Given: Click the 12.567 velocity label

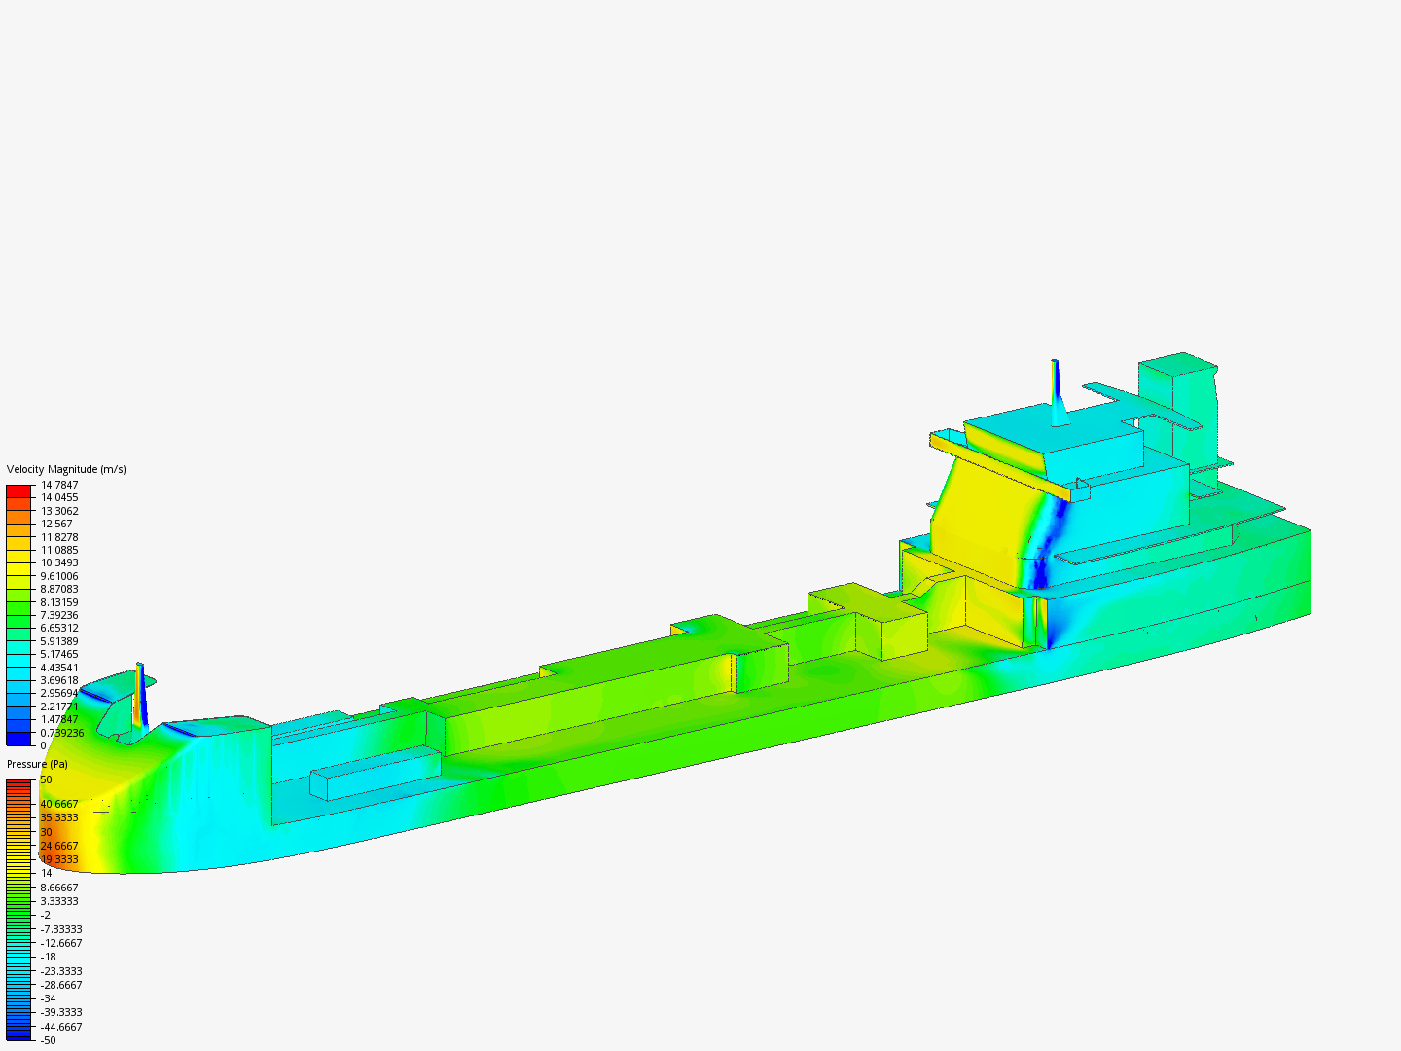Looking at the screenshot, I should pos(56,524).
